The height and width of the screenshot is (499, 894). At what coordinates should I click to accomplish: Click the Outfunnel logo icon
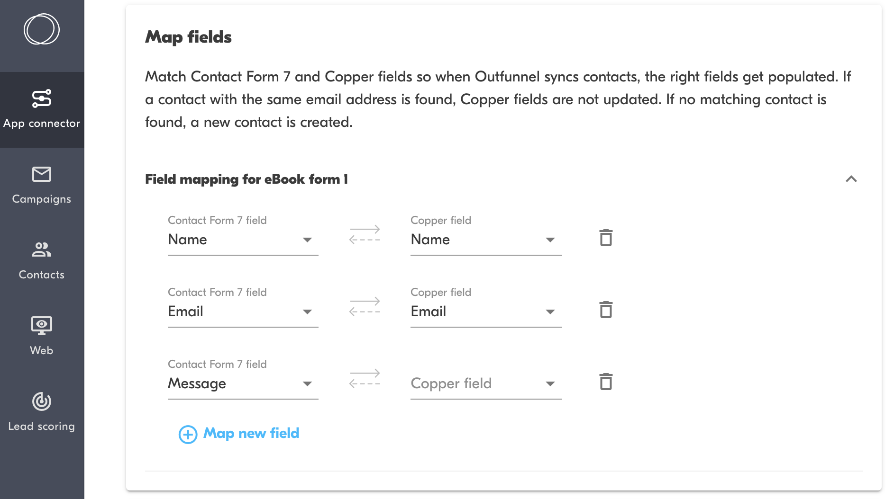point(42,29)
